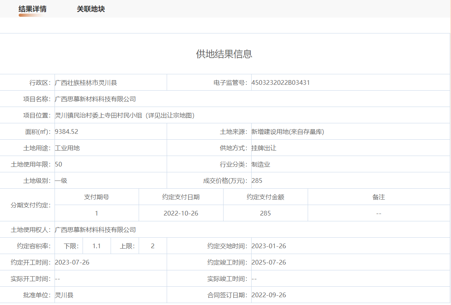Click the 制造业 industry classification value

(261, 164)
